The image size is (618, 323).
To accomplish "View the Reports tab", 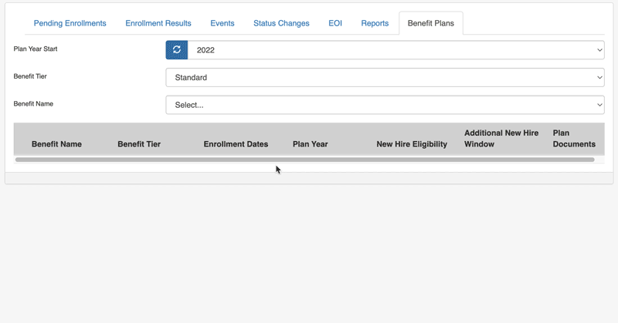I will pos(375,23).
